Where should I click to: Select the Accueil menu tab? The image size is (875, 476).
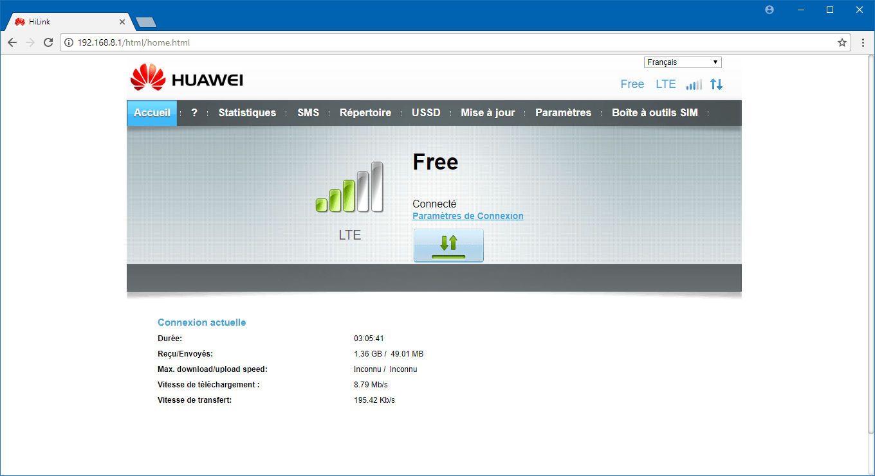(152, 113)
